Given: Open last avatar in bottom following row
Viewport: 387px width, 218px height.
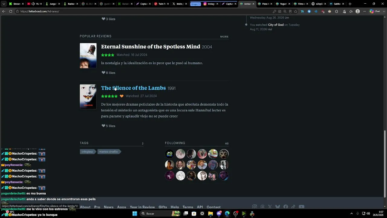Looking at the screenshot, I should (224, 176).
